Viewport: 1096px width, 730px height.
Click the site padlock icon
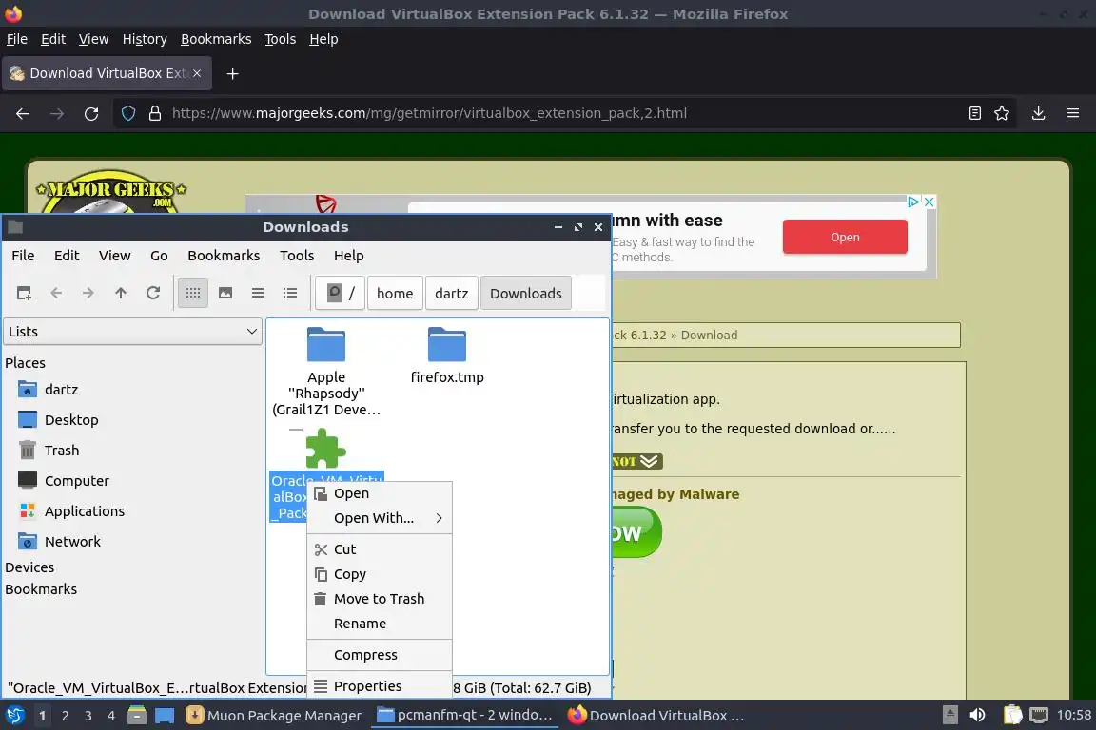coord(155,113)
